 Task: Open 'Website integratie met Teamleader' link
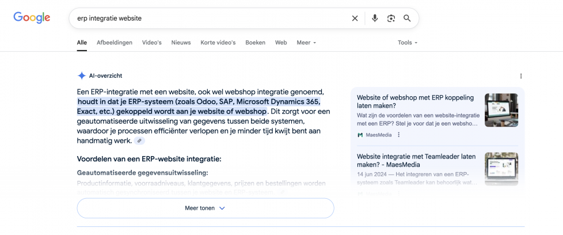pyautogui.click(x=416, y=161)
